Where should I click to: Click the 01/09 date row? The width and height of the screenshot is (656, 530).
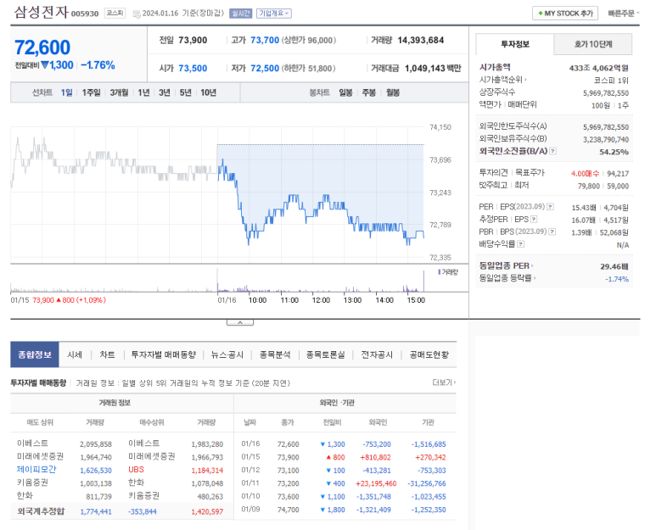250,509
